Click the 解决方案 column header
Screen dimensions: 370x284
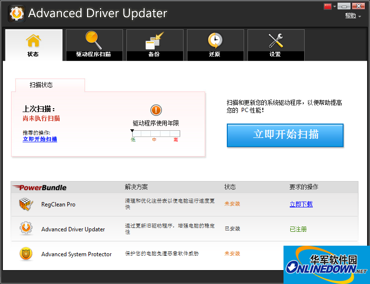tap(136, 187)
